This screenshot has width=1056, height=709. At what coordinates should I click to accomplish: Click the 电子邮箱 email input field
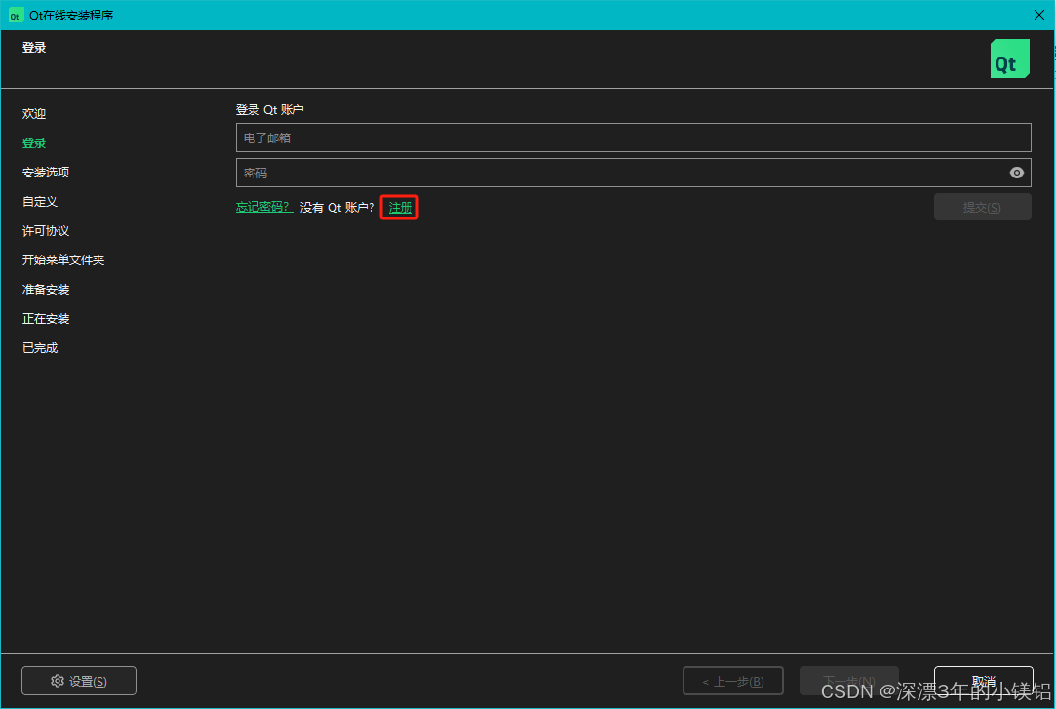pyautogui.click(x=633, y=138)
